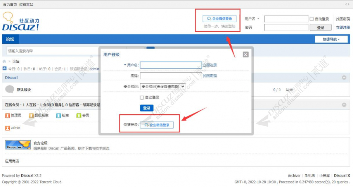353x187 pixels.
Task: Enable 自动登录 checkbox in header
Action: point(311,19)
